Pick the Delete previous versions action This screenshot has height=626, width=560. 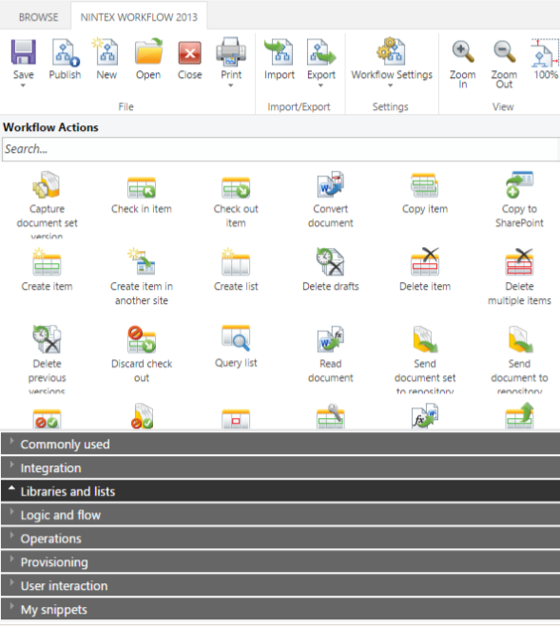tap(47, 359)
